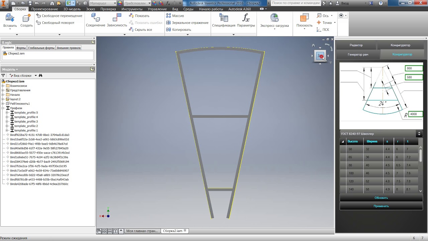Create a work axis with Ось
The image size is (428, 241).
point(323,16)
